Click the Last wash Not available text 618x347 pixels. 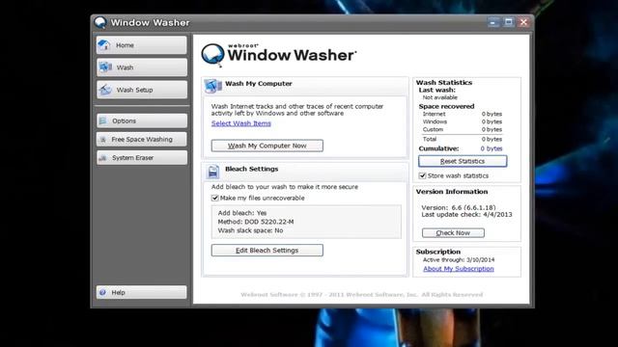[x=440, y=97]
